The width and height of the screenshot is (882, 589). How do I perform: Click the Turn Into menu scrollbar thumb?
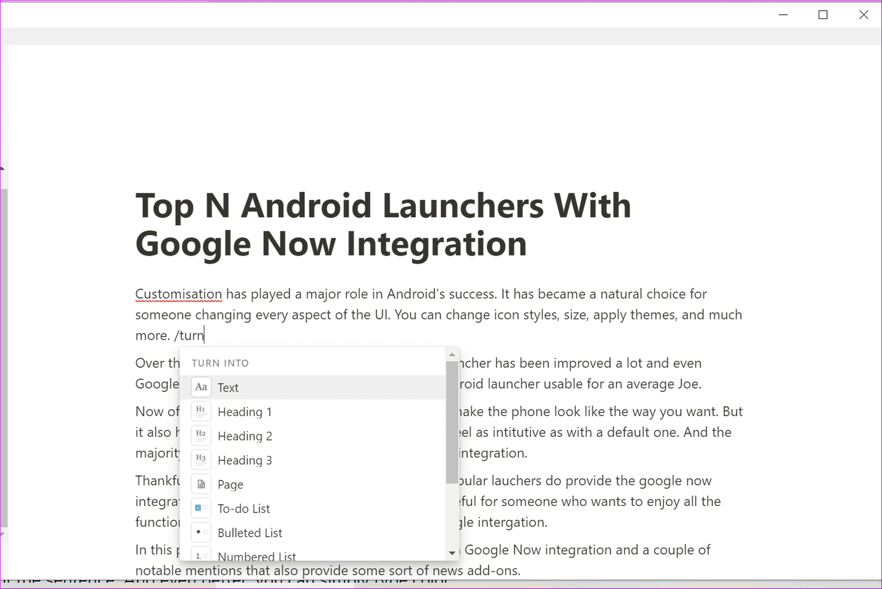coord(452,422)
